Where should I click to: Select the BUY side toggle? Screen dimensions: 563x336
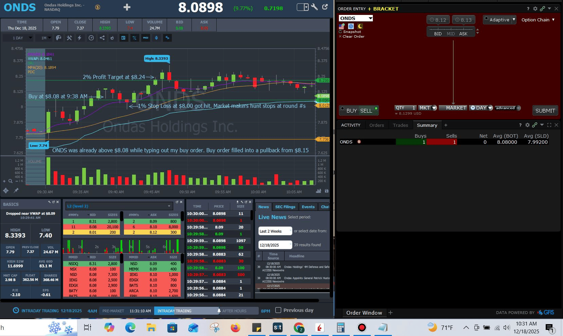click(x=351, y=111)
